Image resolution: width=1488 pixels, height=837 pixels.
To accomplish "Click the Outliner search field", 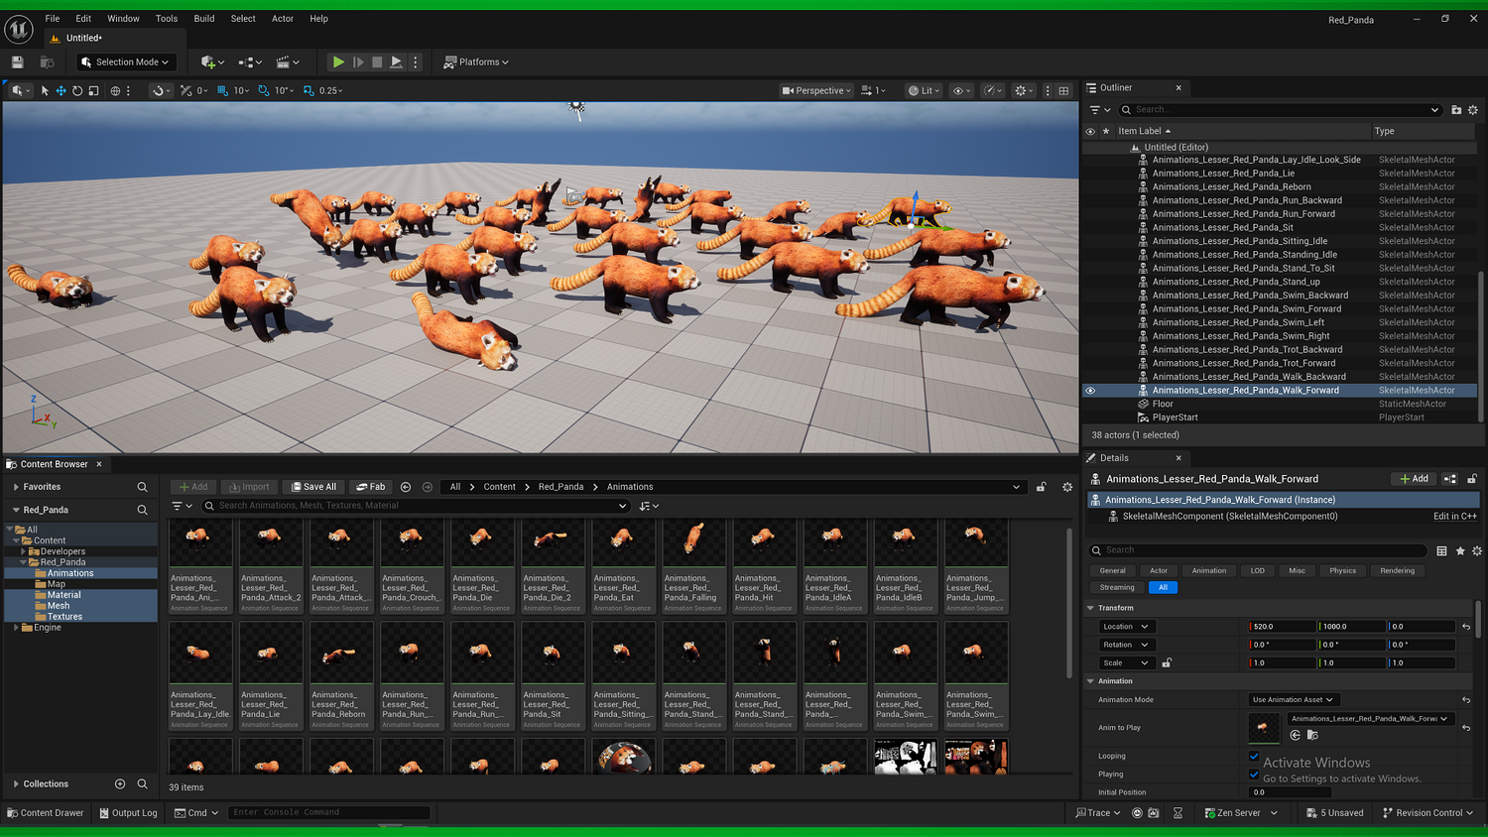I will [1280, 110].
